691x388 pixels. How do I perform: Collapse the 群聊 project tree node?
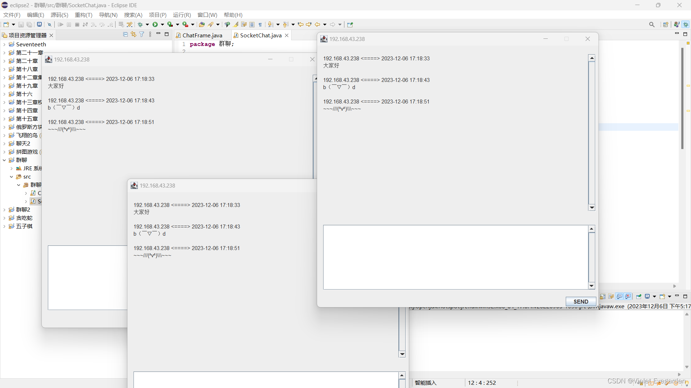(x=4, y=160)
